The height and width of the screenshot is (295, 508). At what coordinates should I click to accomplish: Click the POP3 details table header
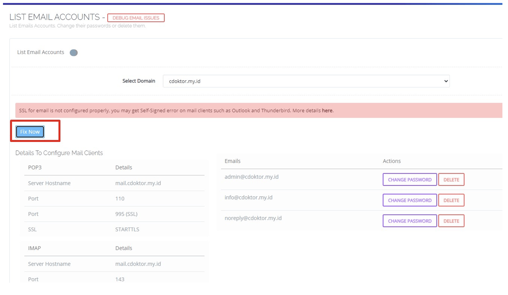(34, 168)
